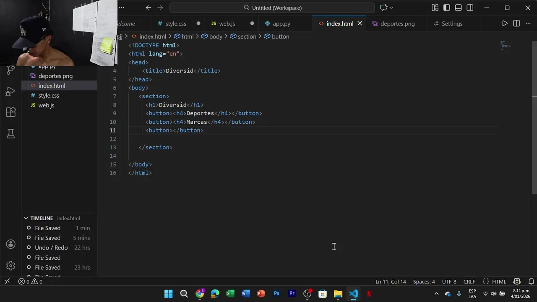
Task: Open the Testing flask view
Action: tap(11, 134)
